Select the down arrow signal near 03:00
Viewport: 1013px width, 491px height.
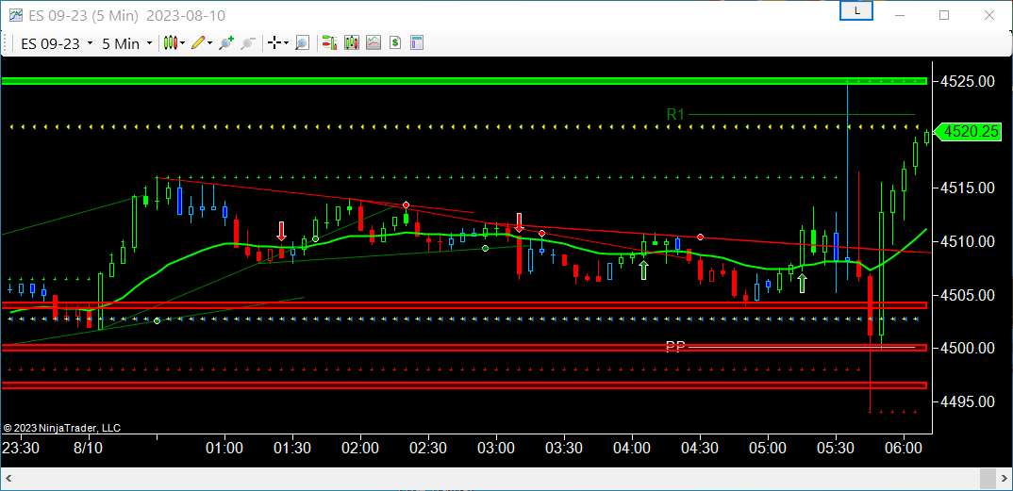click(x=519, y=222)
